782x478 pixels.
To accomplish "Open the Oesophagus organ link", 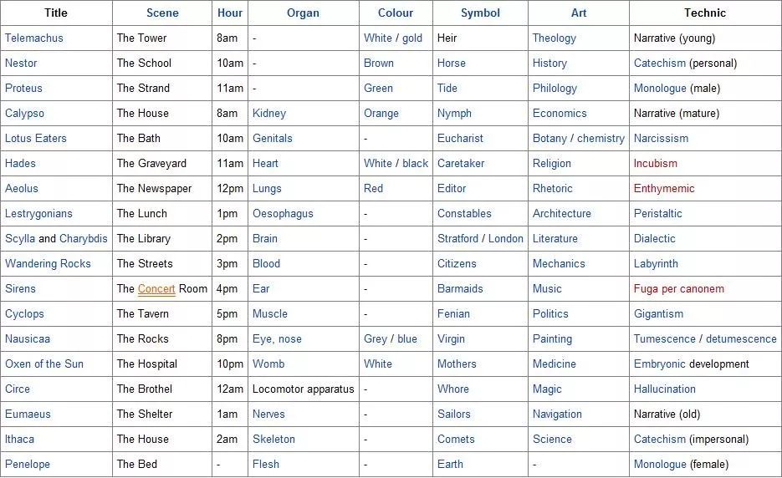I will (283, 213).
